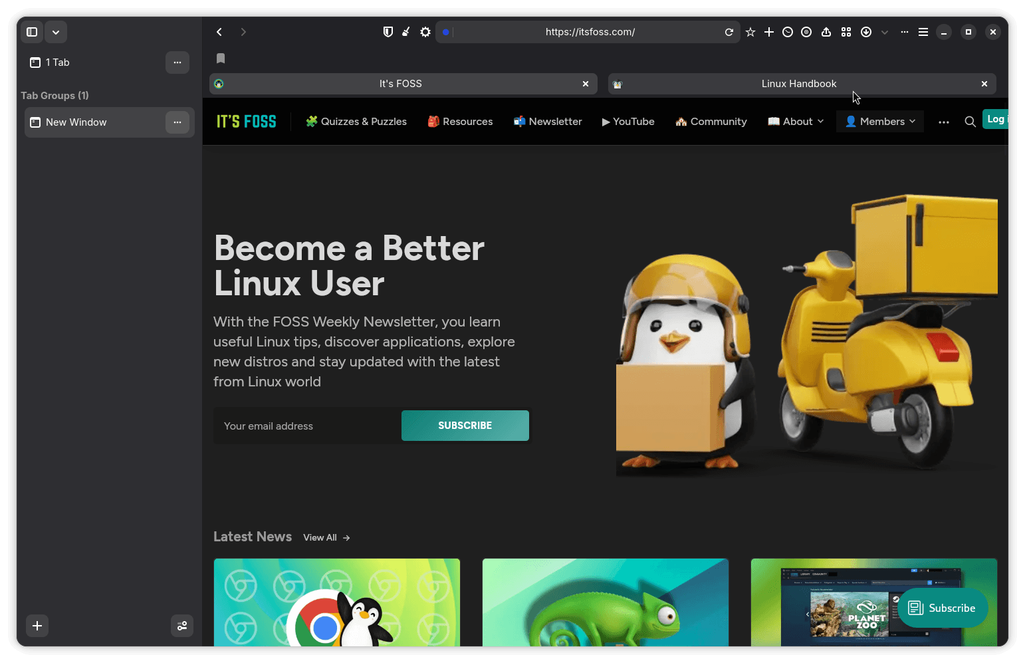Open the hamburger menu in browser toolbar
The image size is (1025, 663).
click(x=923, y=32)
